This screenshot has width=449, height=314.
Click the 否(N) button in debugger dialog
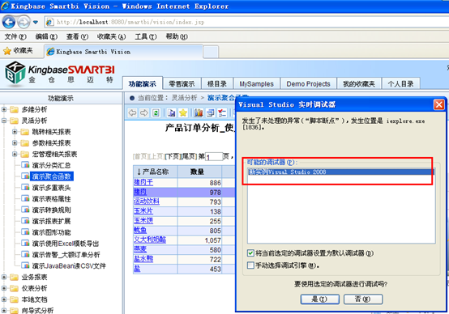(x=363, y=299)
